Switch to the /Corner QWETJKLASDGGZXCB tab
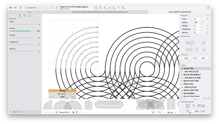Image resolution: width=219 pixels, height=124 pixels. point(180,12)
